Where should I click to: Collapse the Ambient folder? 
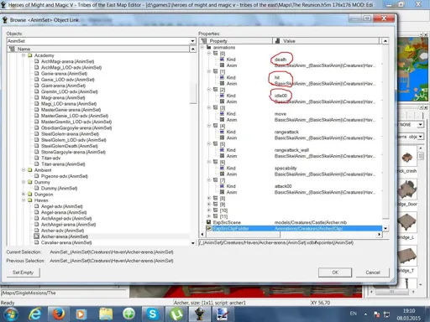24,170
